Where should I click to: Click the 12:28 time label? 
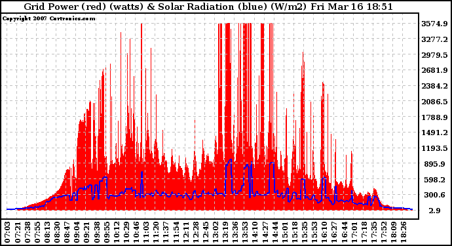pyautogui.click(x=196, y=232)
